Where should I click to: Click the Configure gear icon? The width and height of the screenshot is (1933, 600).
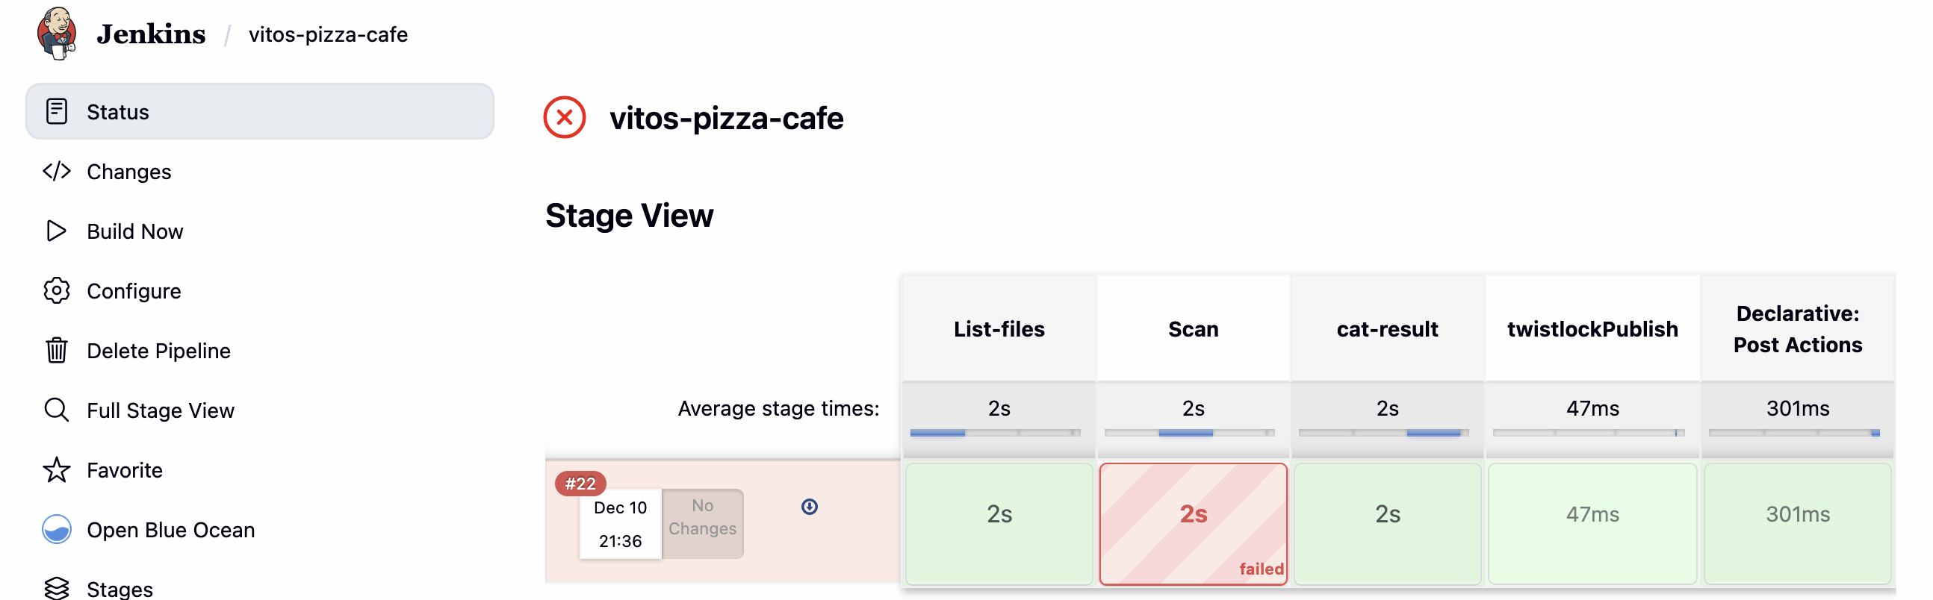(56, 291)
